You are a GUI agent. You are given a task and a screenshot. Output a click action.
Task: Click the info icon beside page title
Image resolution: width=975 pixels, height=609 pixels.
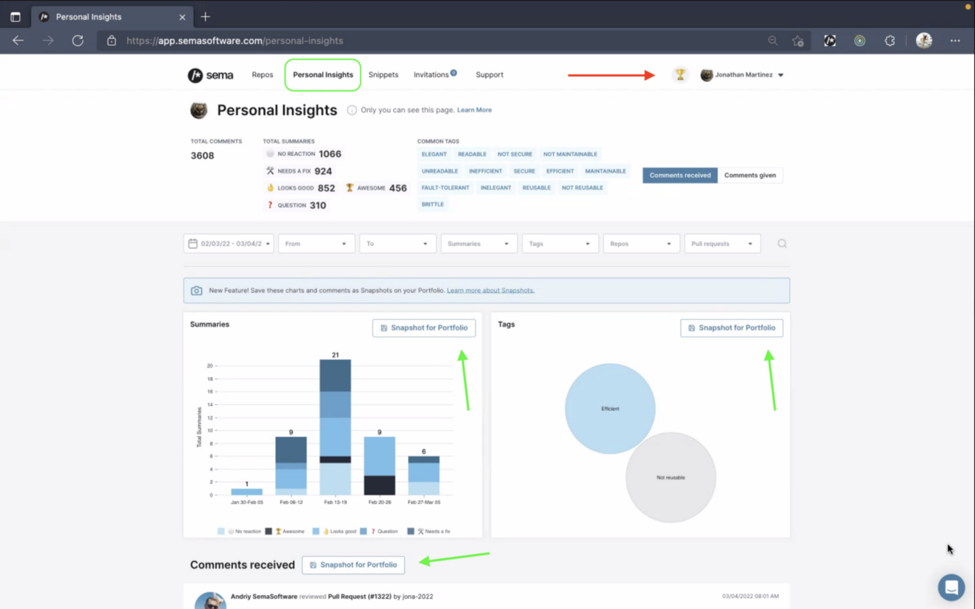[x=352, y=110]
